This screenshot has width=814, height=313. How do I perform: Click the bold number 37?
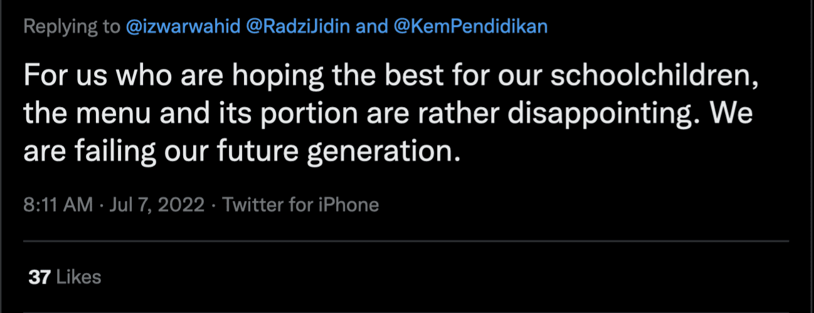click(x=39, y=277)
